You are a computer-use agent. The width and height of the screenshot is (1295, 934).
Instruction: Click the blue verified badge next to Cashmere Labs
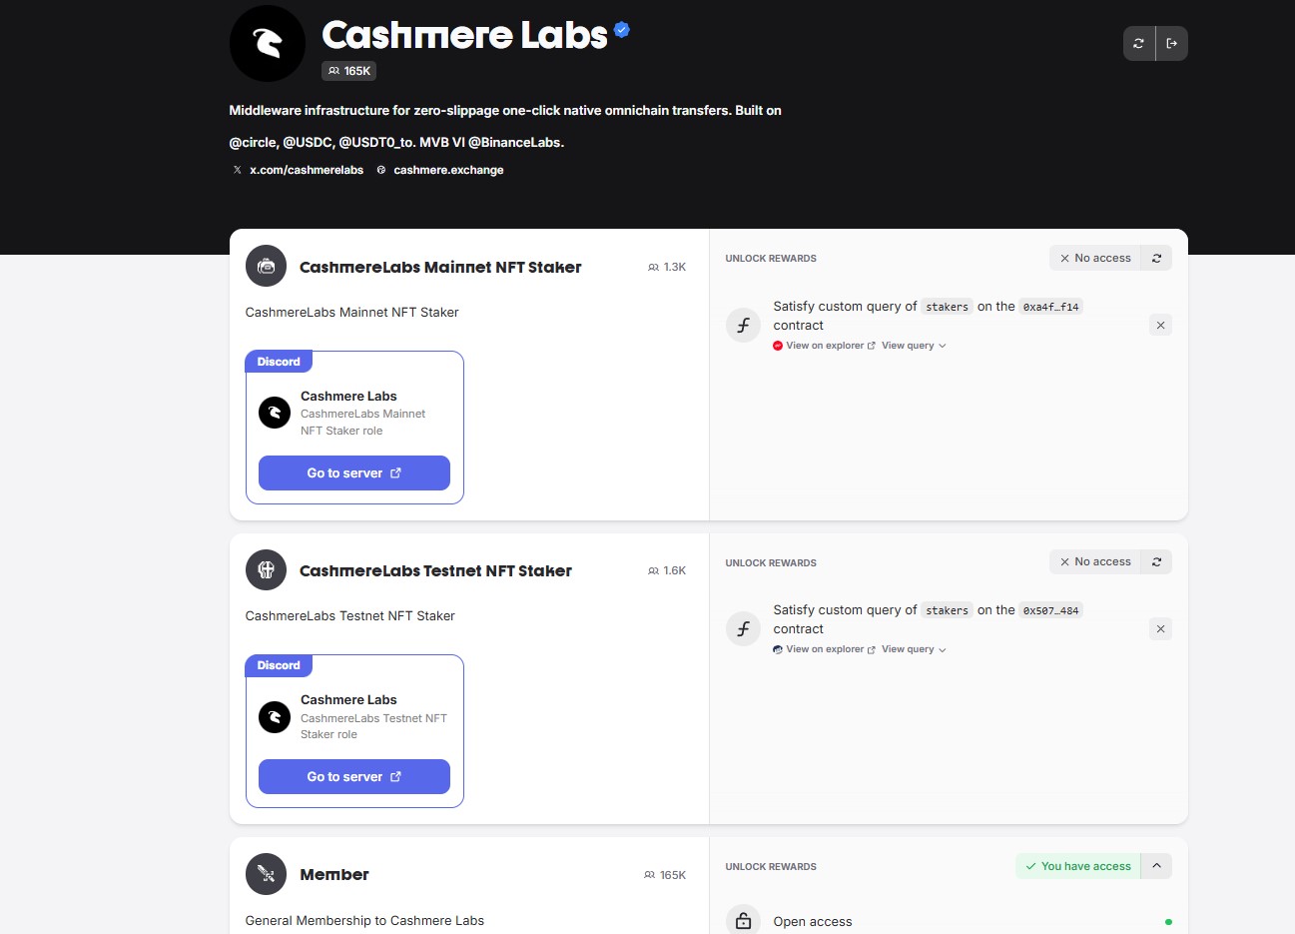[622, 30]
